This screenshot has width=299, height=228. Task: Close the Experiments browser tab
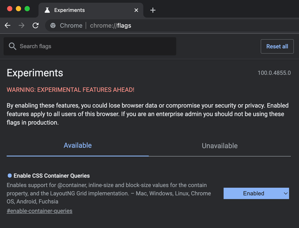click(136, 10)
